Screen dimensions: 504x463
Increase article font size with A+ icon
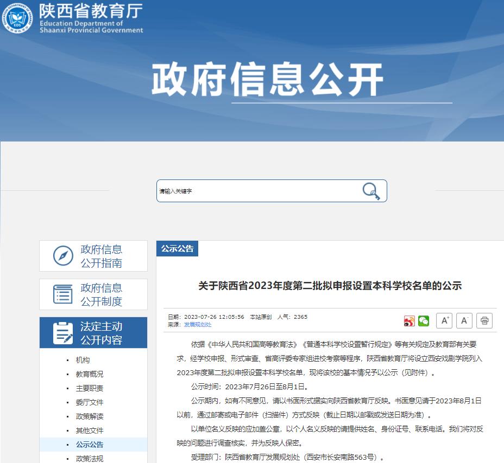tap(444, 320)
